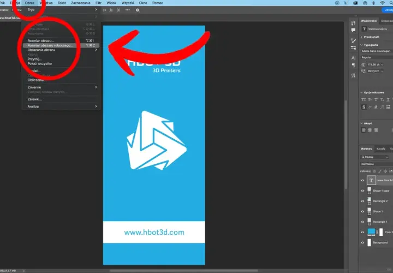This screenshot has width=393, height=273.
Task: Open the Normalnie blend mode dropdown
Action: 377,164
